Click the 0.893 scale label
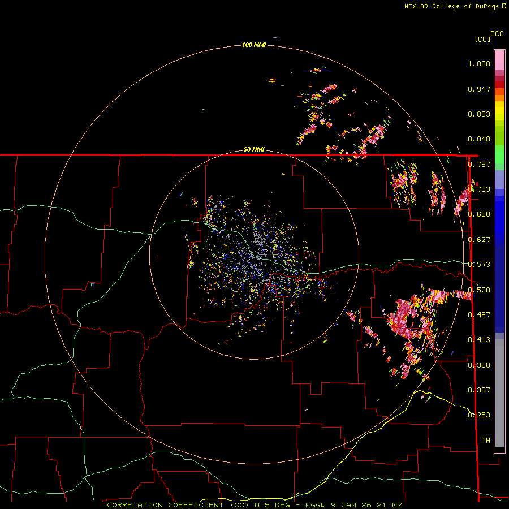Image resolution: width=509 pixels, height=509 pixels. tap(479, 114)
